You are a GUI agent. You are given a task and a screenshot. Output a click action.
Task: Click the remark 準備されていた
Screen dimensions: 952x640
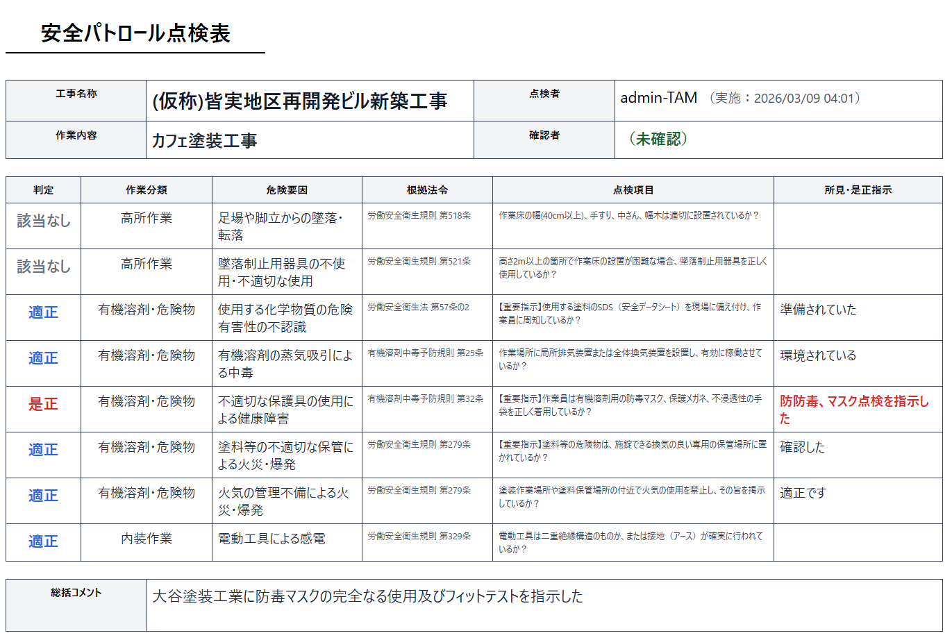(818, 310)
